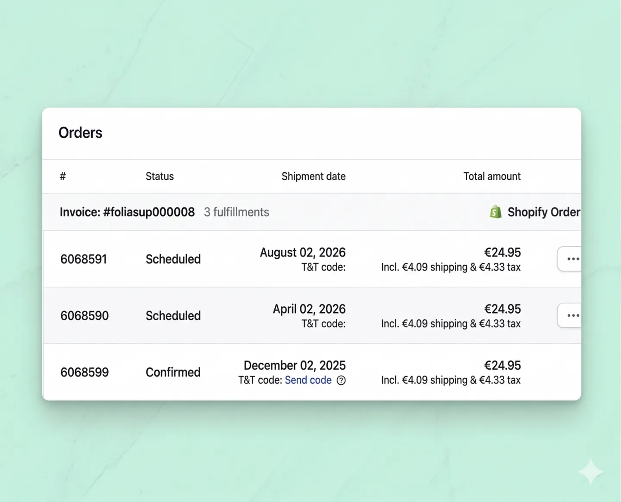The width and height of the screenshot is (621, 502).
Task: Click the Send code link
Action: click(x=308, y=380)
